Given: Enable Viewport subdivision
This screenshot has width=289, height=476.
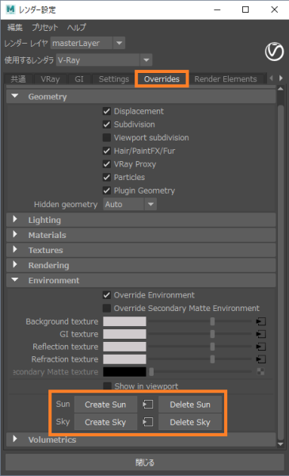Looking at the screenshot, I should point(107,137).
